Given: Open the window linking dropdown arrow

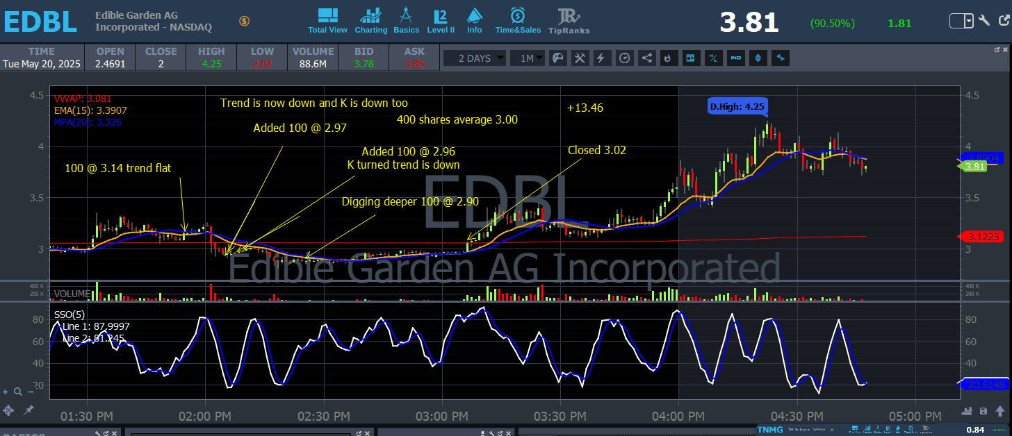Looking at the screenshot, I should [969, 21].
